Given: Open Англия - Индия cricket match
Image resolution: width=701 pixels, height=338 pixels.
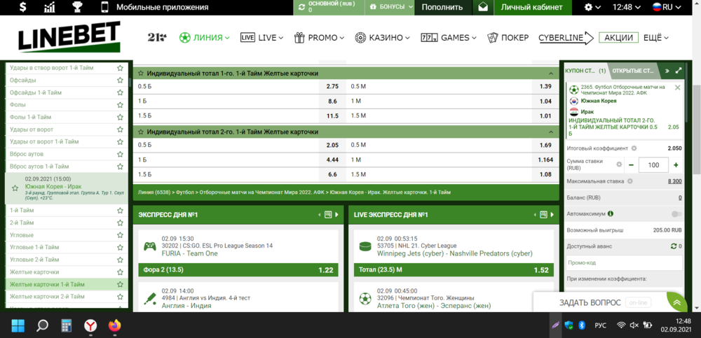Looking at the screenshot, I should click(186, 306).
